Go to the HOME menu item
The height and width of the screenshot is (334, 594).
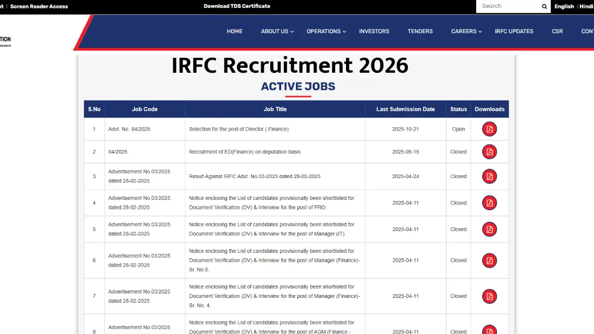coord(235,31)
